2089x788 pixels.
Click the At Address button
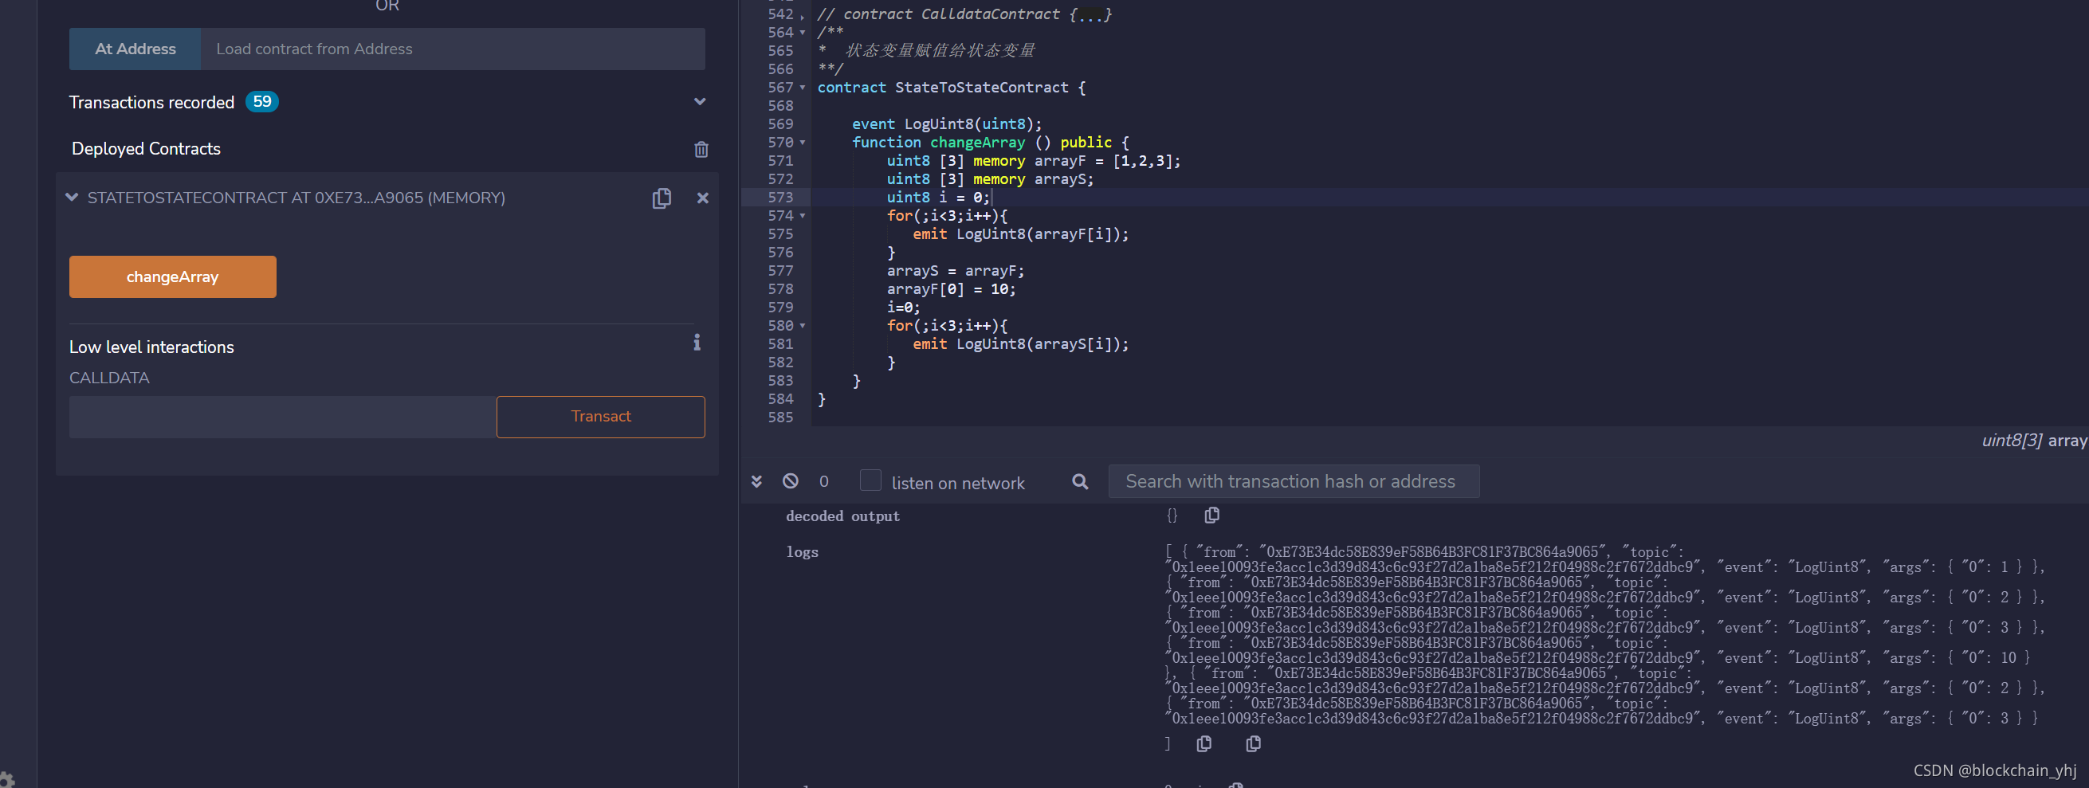click(135, 49)
